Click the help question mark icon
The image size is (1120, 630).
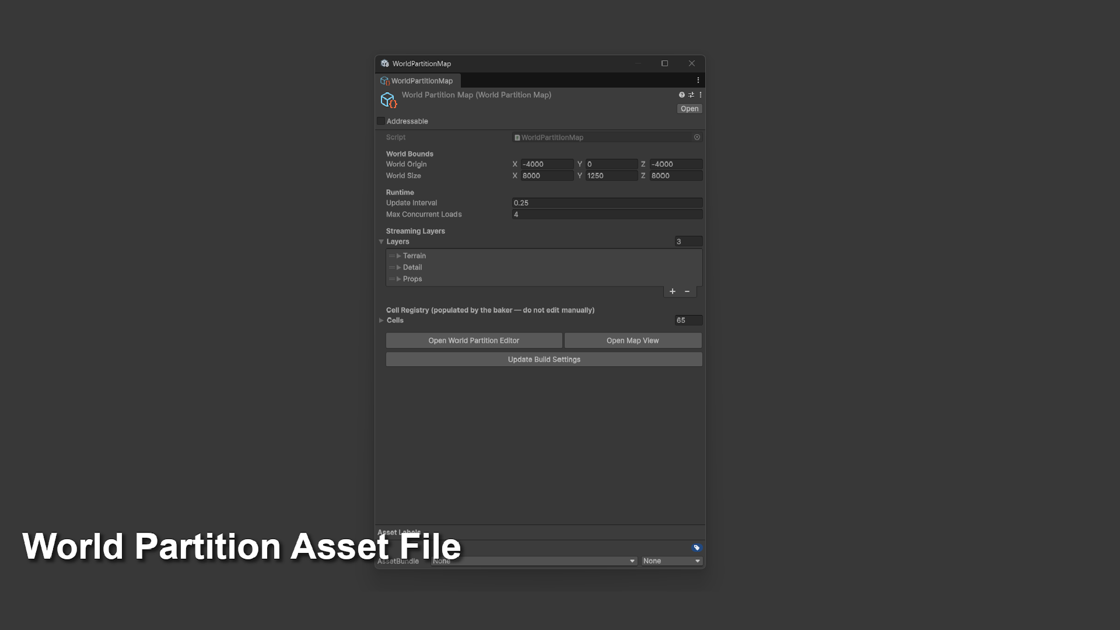coord(681,95)
